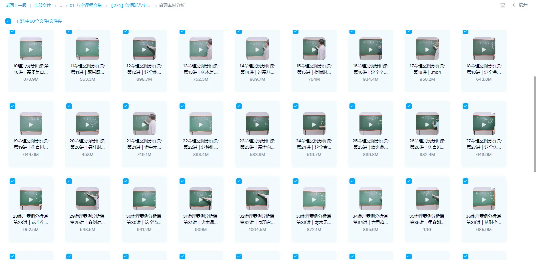Click the 1004.5M file size label

coord(257,230)
